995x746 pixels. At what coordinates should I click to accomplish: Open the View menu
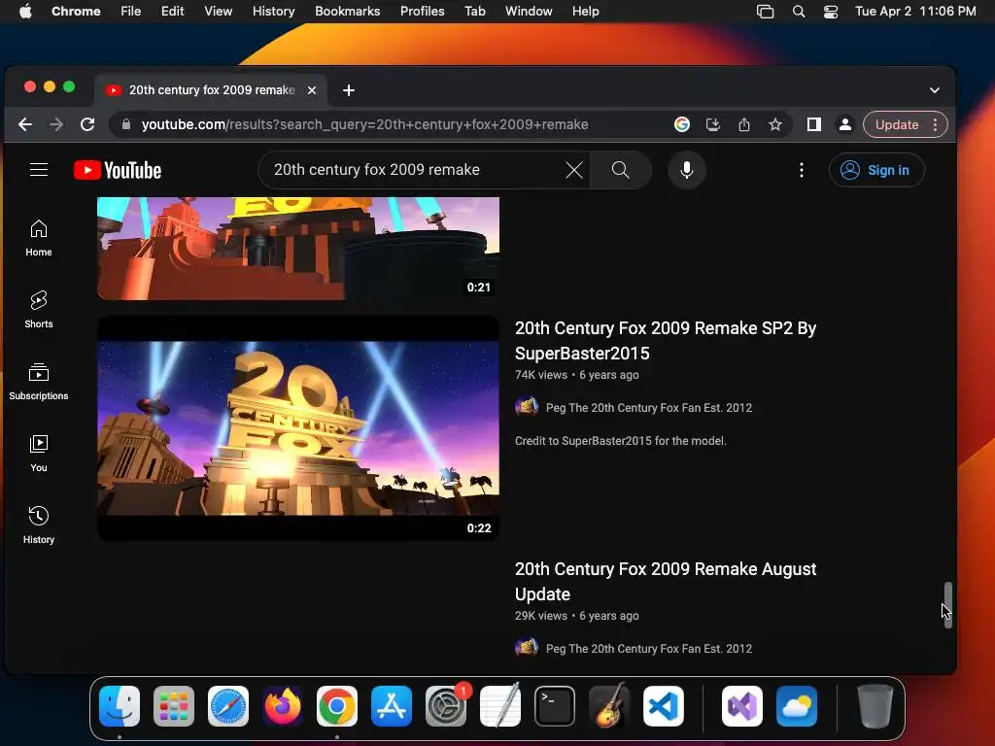(x=218, y=11)
